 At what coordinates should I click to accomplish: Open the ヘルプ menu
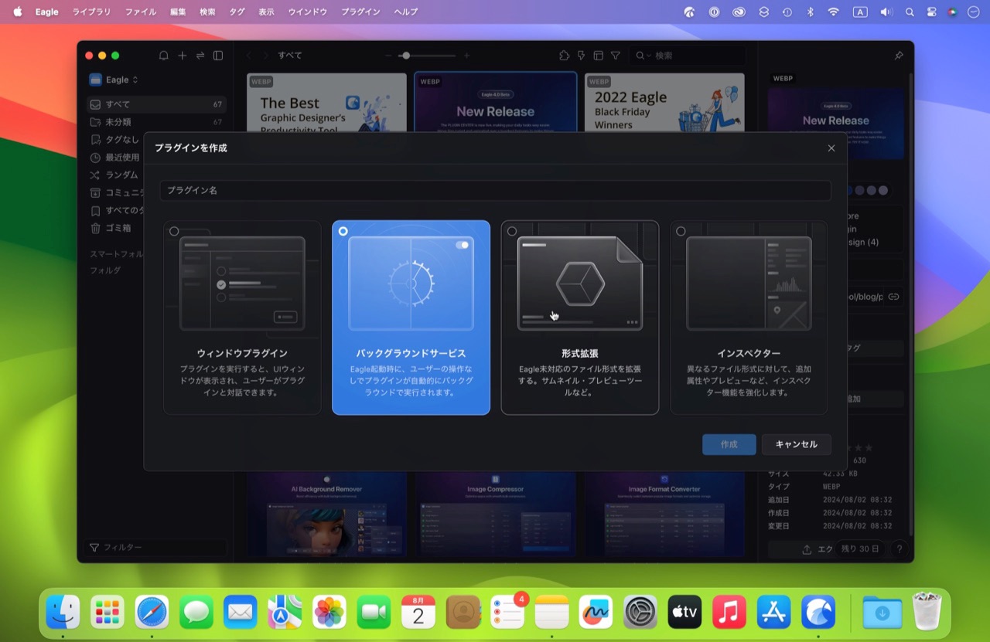tap(405, 12)
